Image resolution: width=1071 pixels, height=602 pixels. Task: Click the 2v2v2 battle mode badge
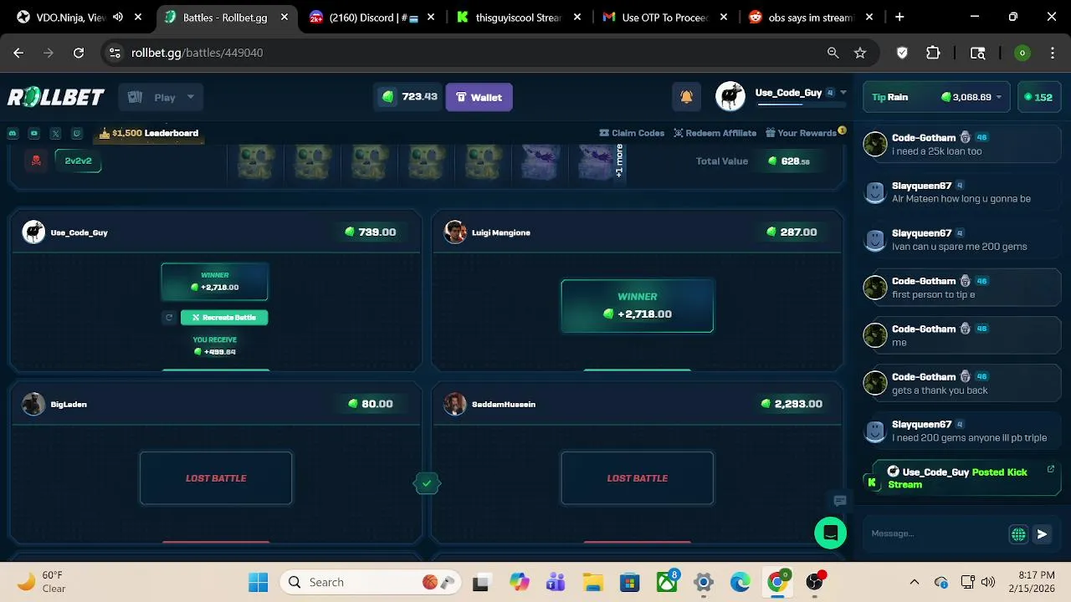pyautogui.click(x=78, y=161)
